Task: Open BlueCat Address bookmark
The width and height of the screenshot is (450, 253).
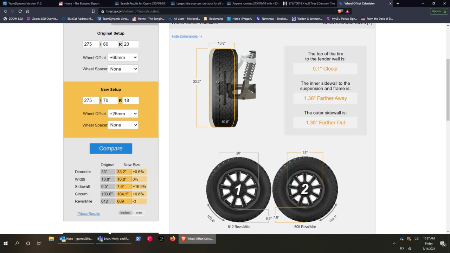Action: [77, 19]
